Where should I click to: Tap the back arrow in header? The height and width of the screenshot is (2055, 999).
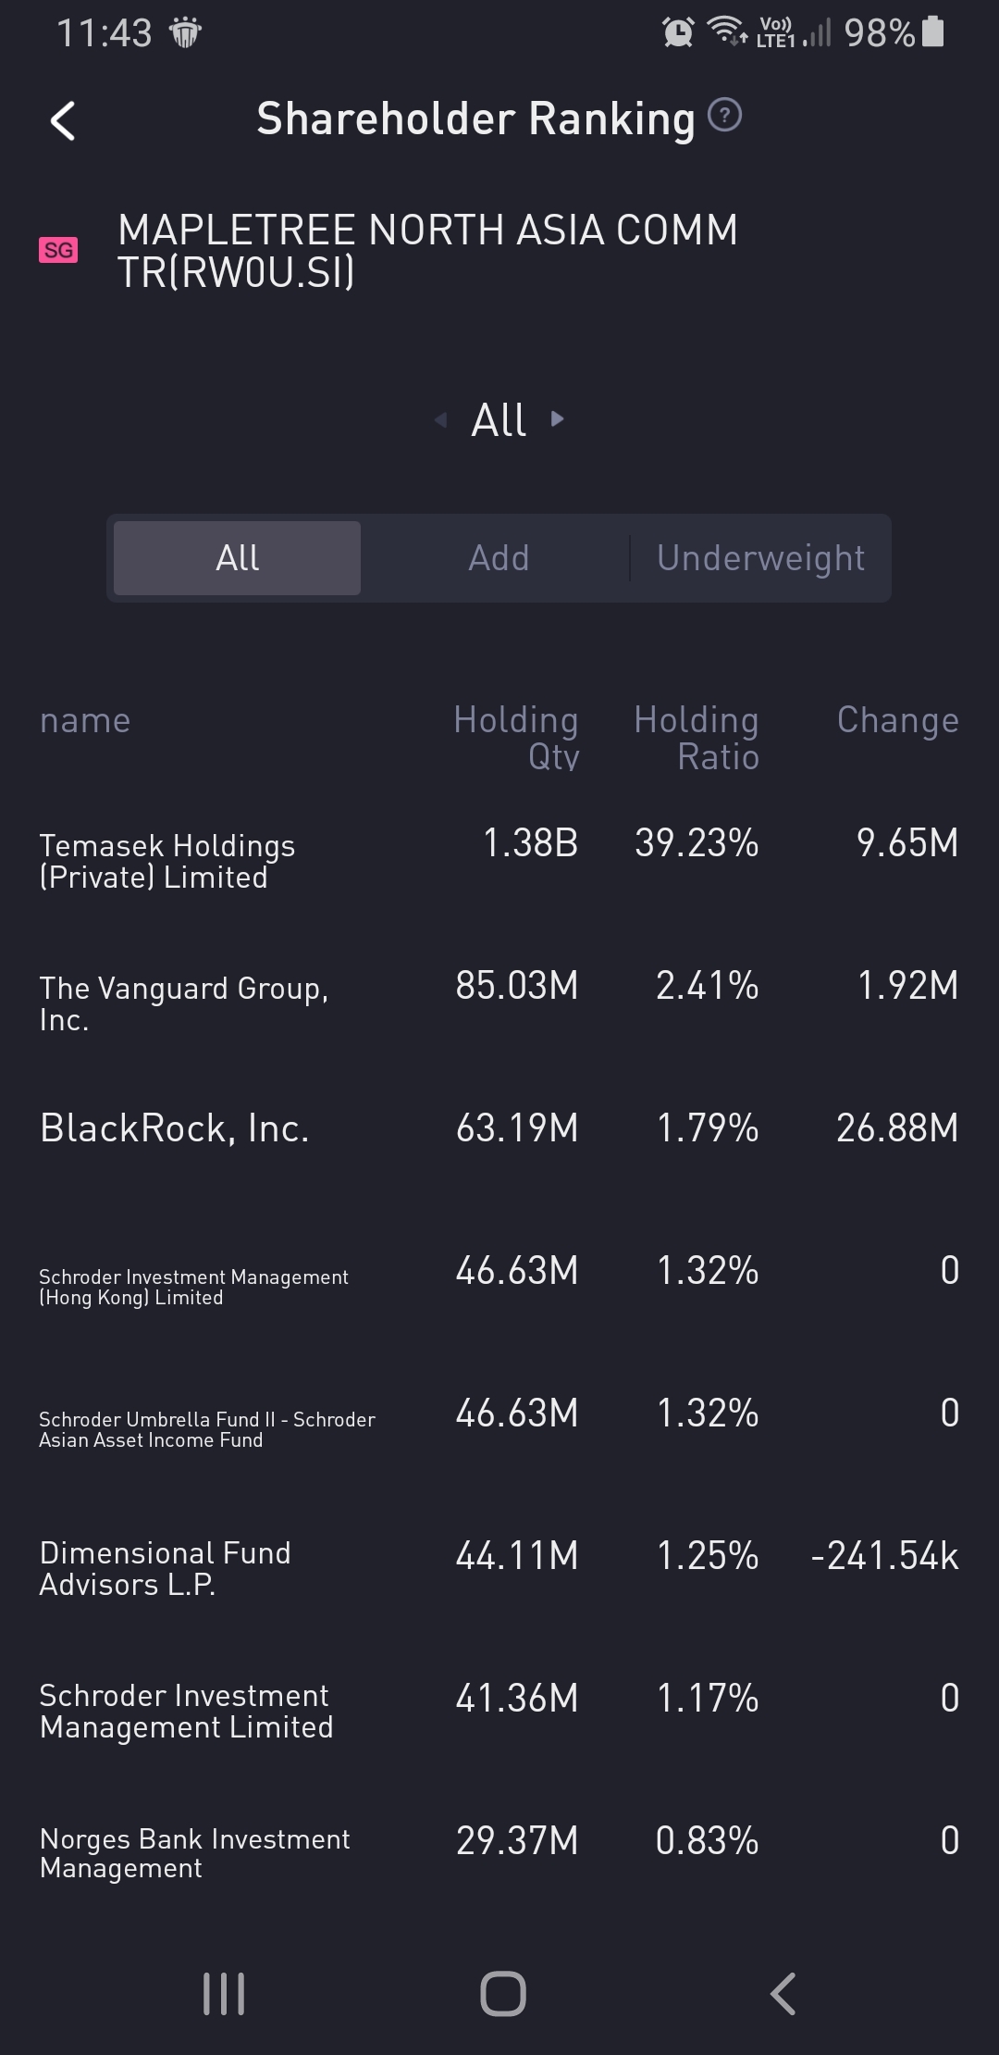point(63,121)
